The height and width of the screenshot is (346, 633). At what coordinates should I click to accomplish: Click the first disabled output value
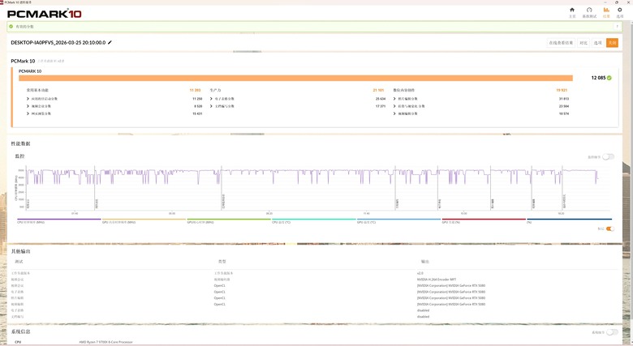pyautogui.click(x=423, y=310)
